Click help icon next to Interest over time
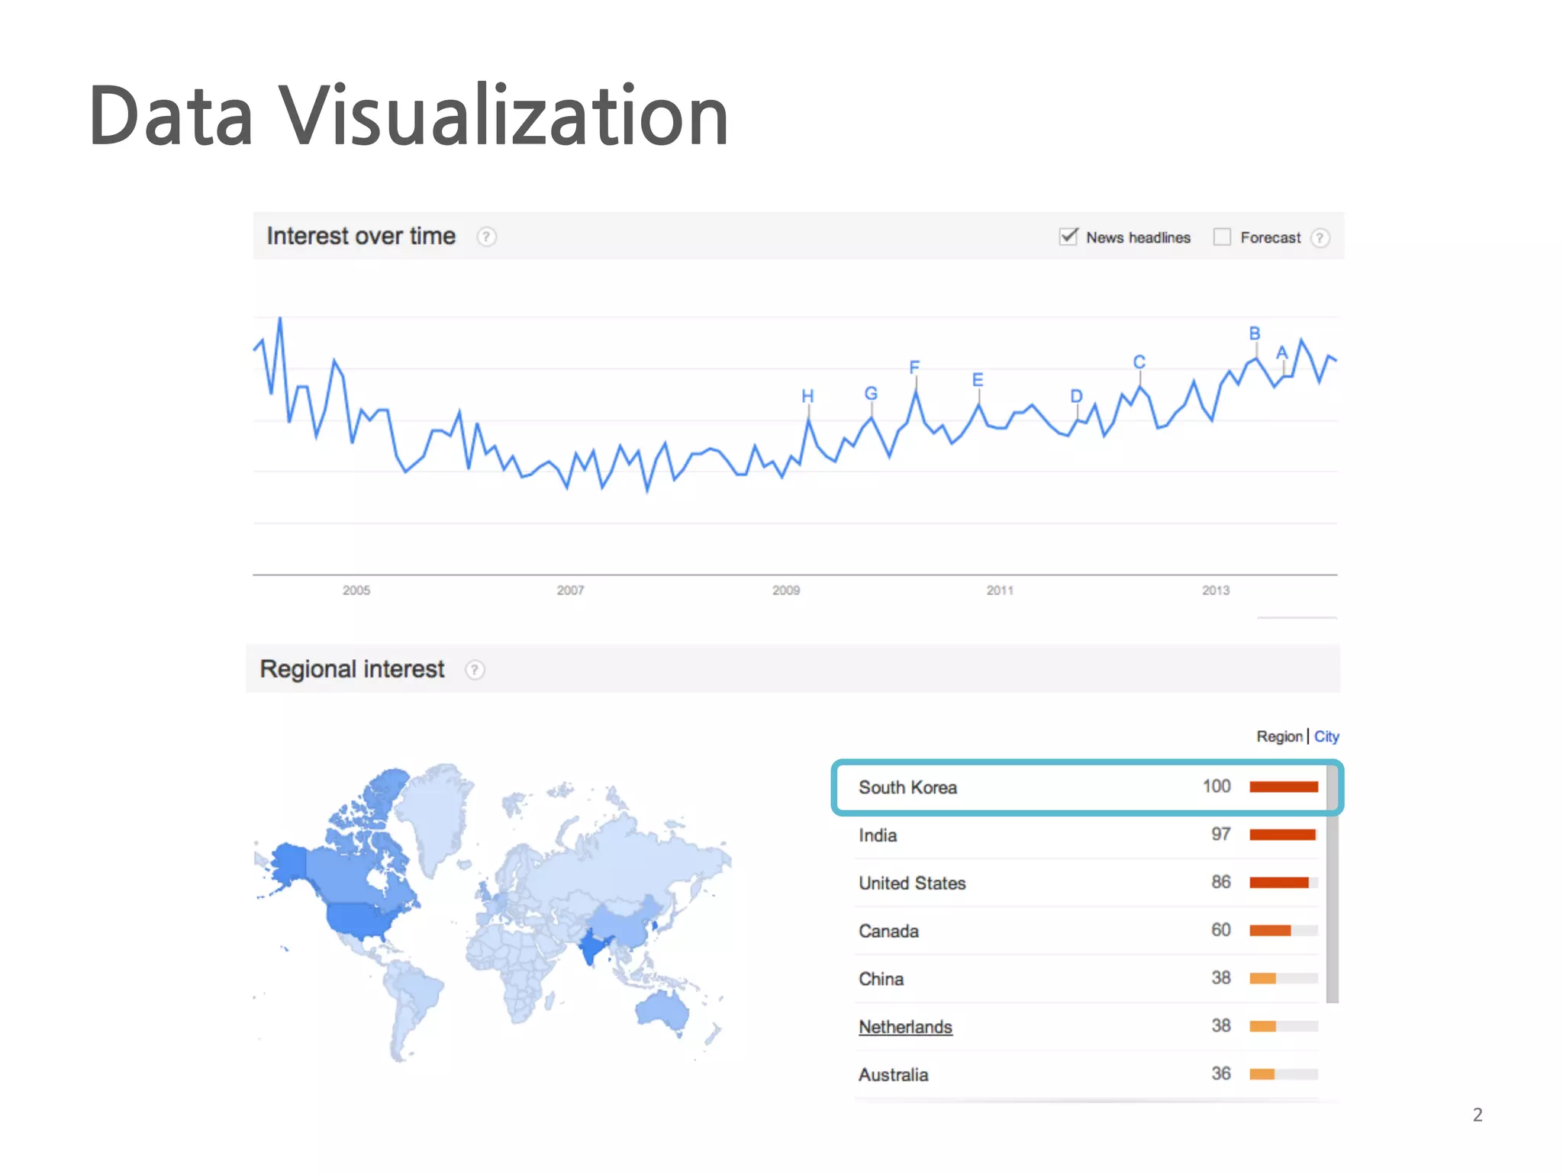This screenshot has height=1172, width=1563. [486, 237]
